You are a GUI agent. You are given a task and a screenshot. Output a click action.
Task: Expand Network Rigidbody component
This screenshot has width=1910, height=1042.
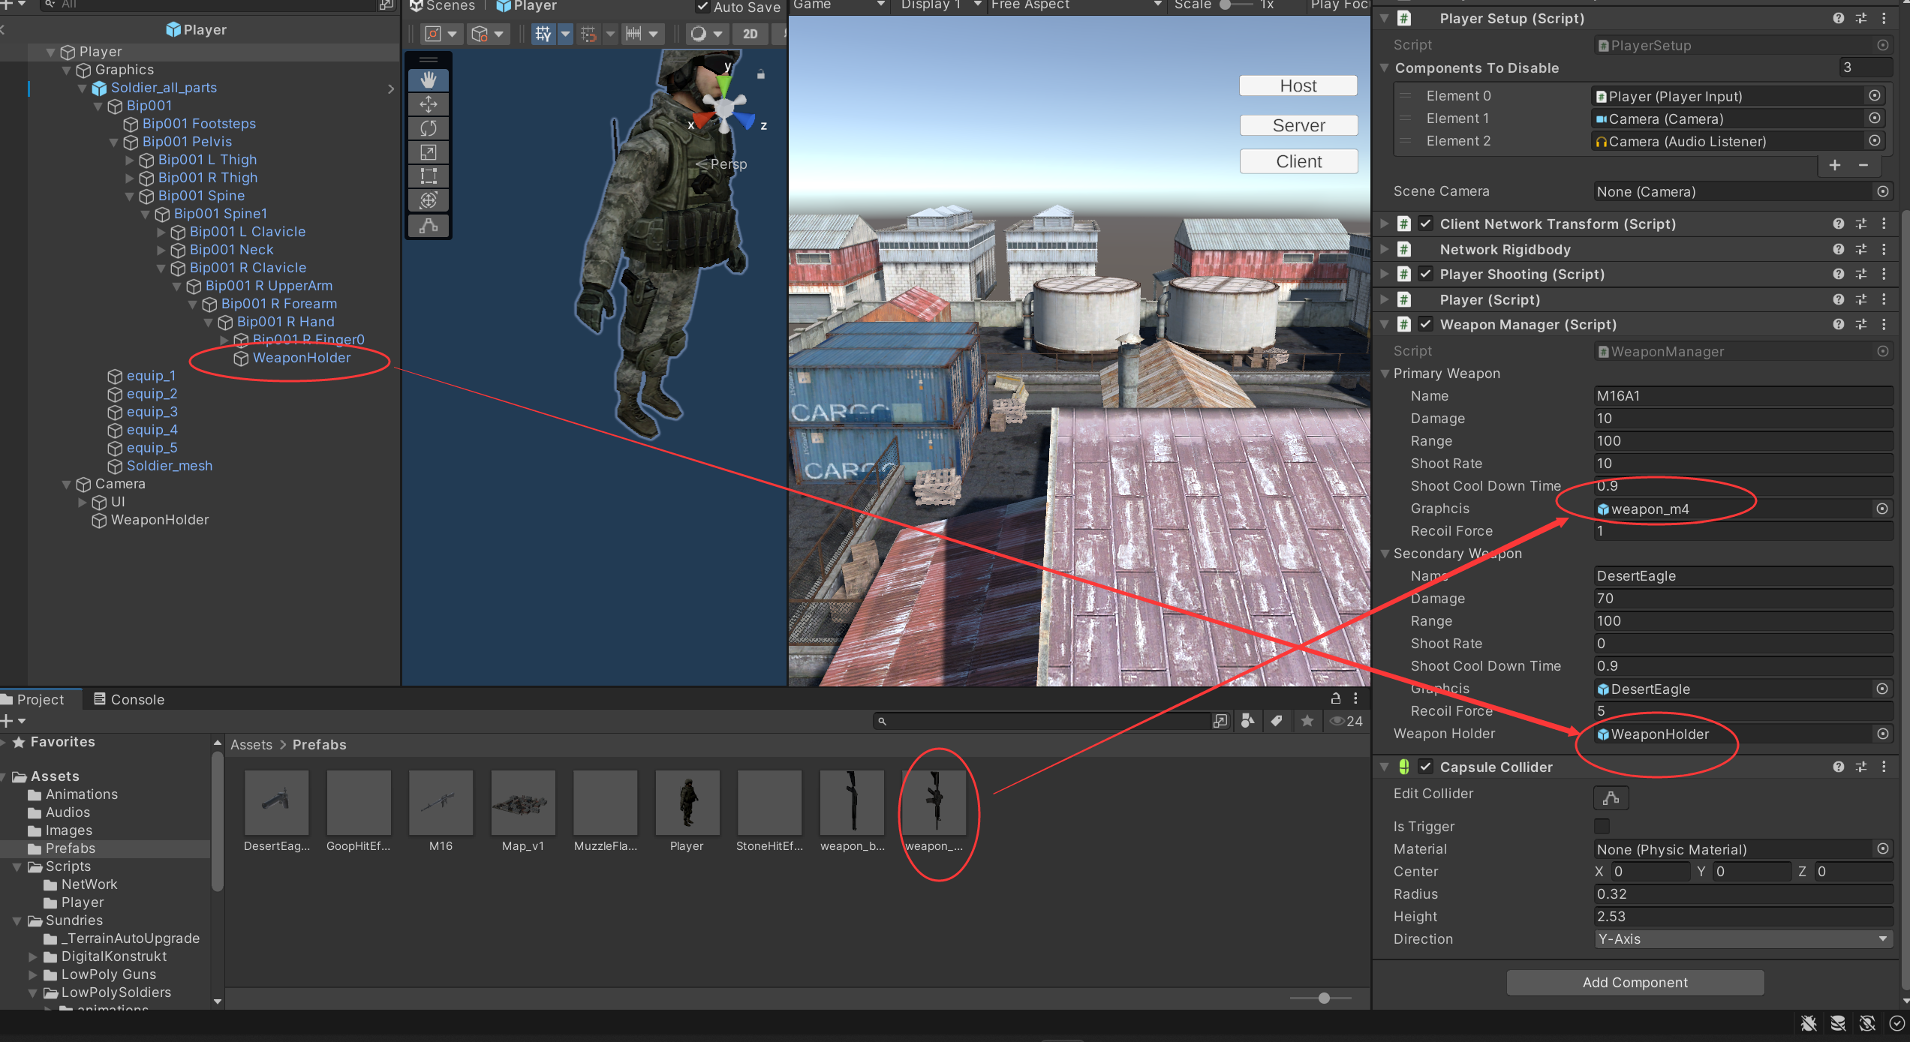(1385, 249)
